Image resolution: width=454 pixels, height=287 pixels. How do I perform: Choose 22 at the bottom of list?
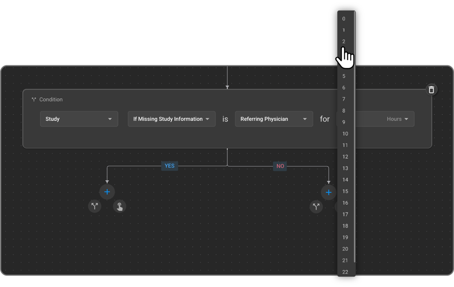click(345, 272)
